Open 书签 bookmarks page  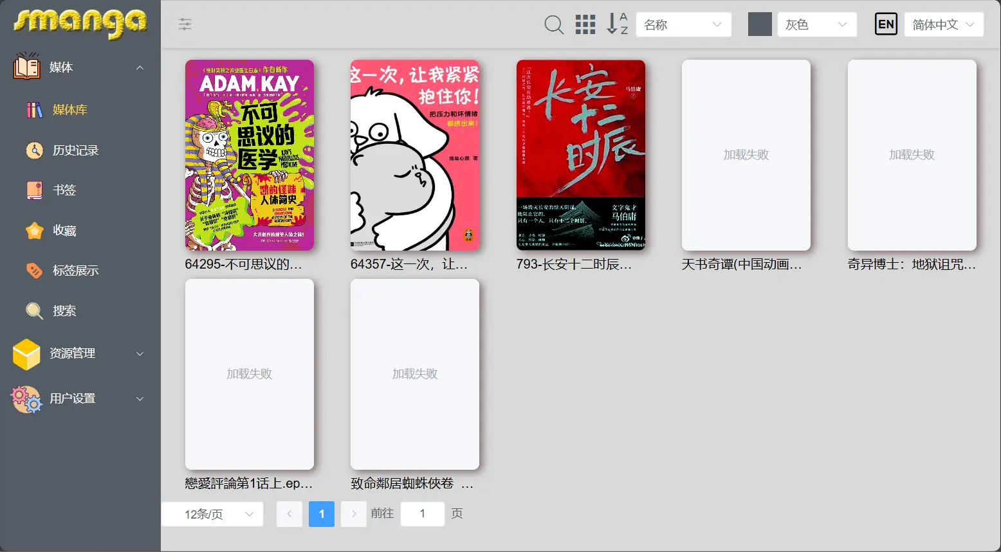(64, 190)
